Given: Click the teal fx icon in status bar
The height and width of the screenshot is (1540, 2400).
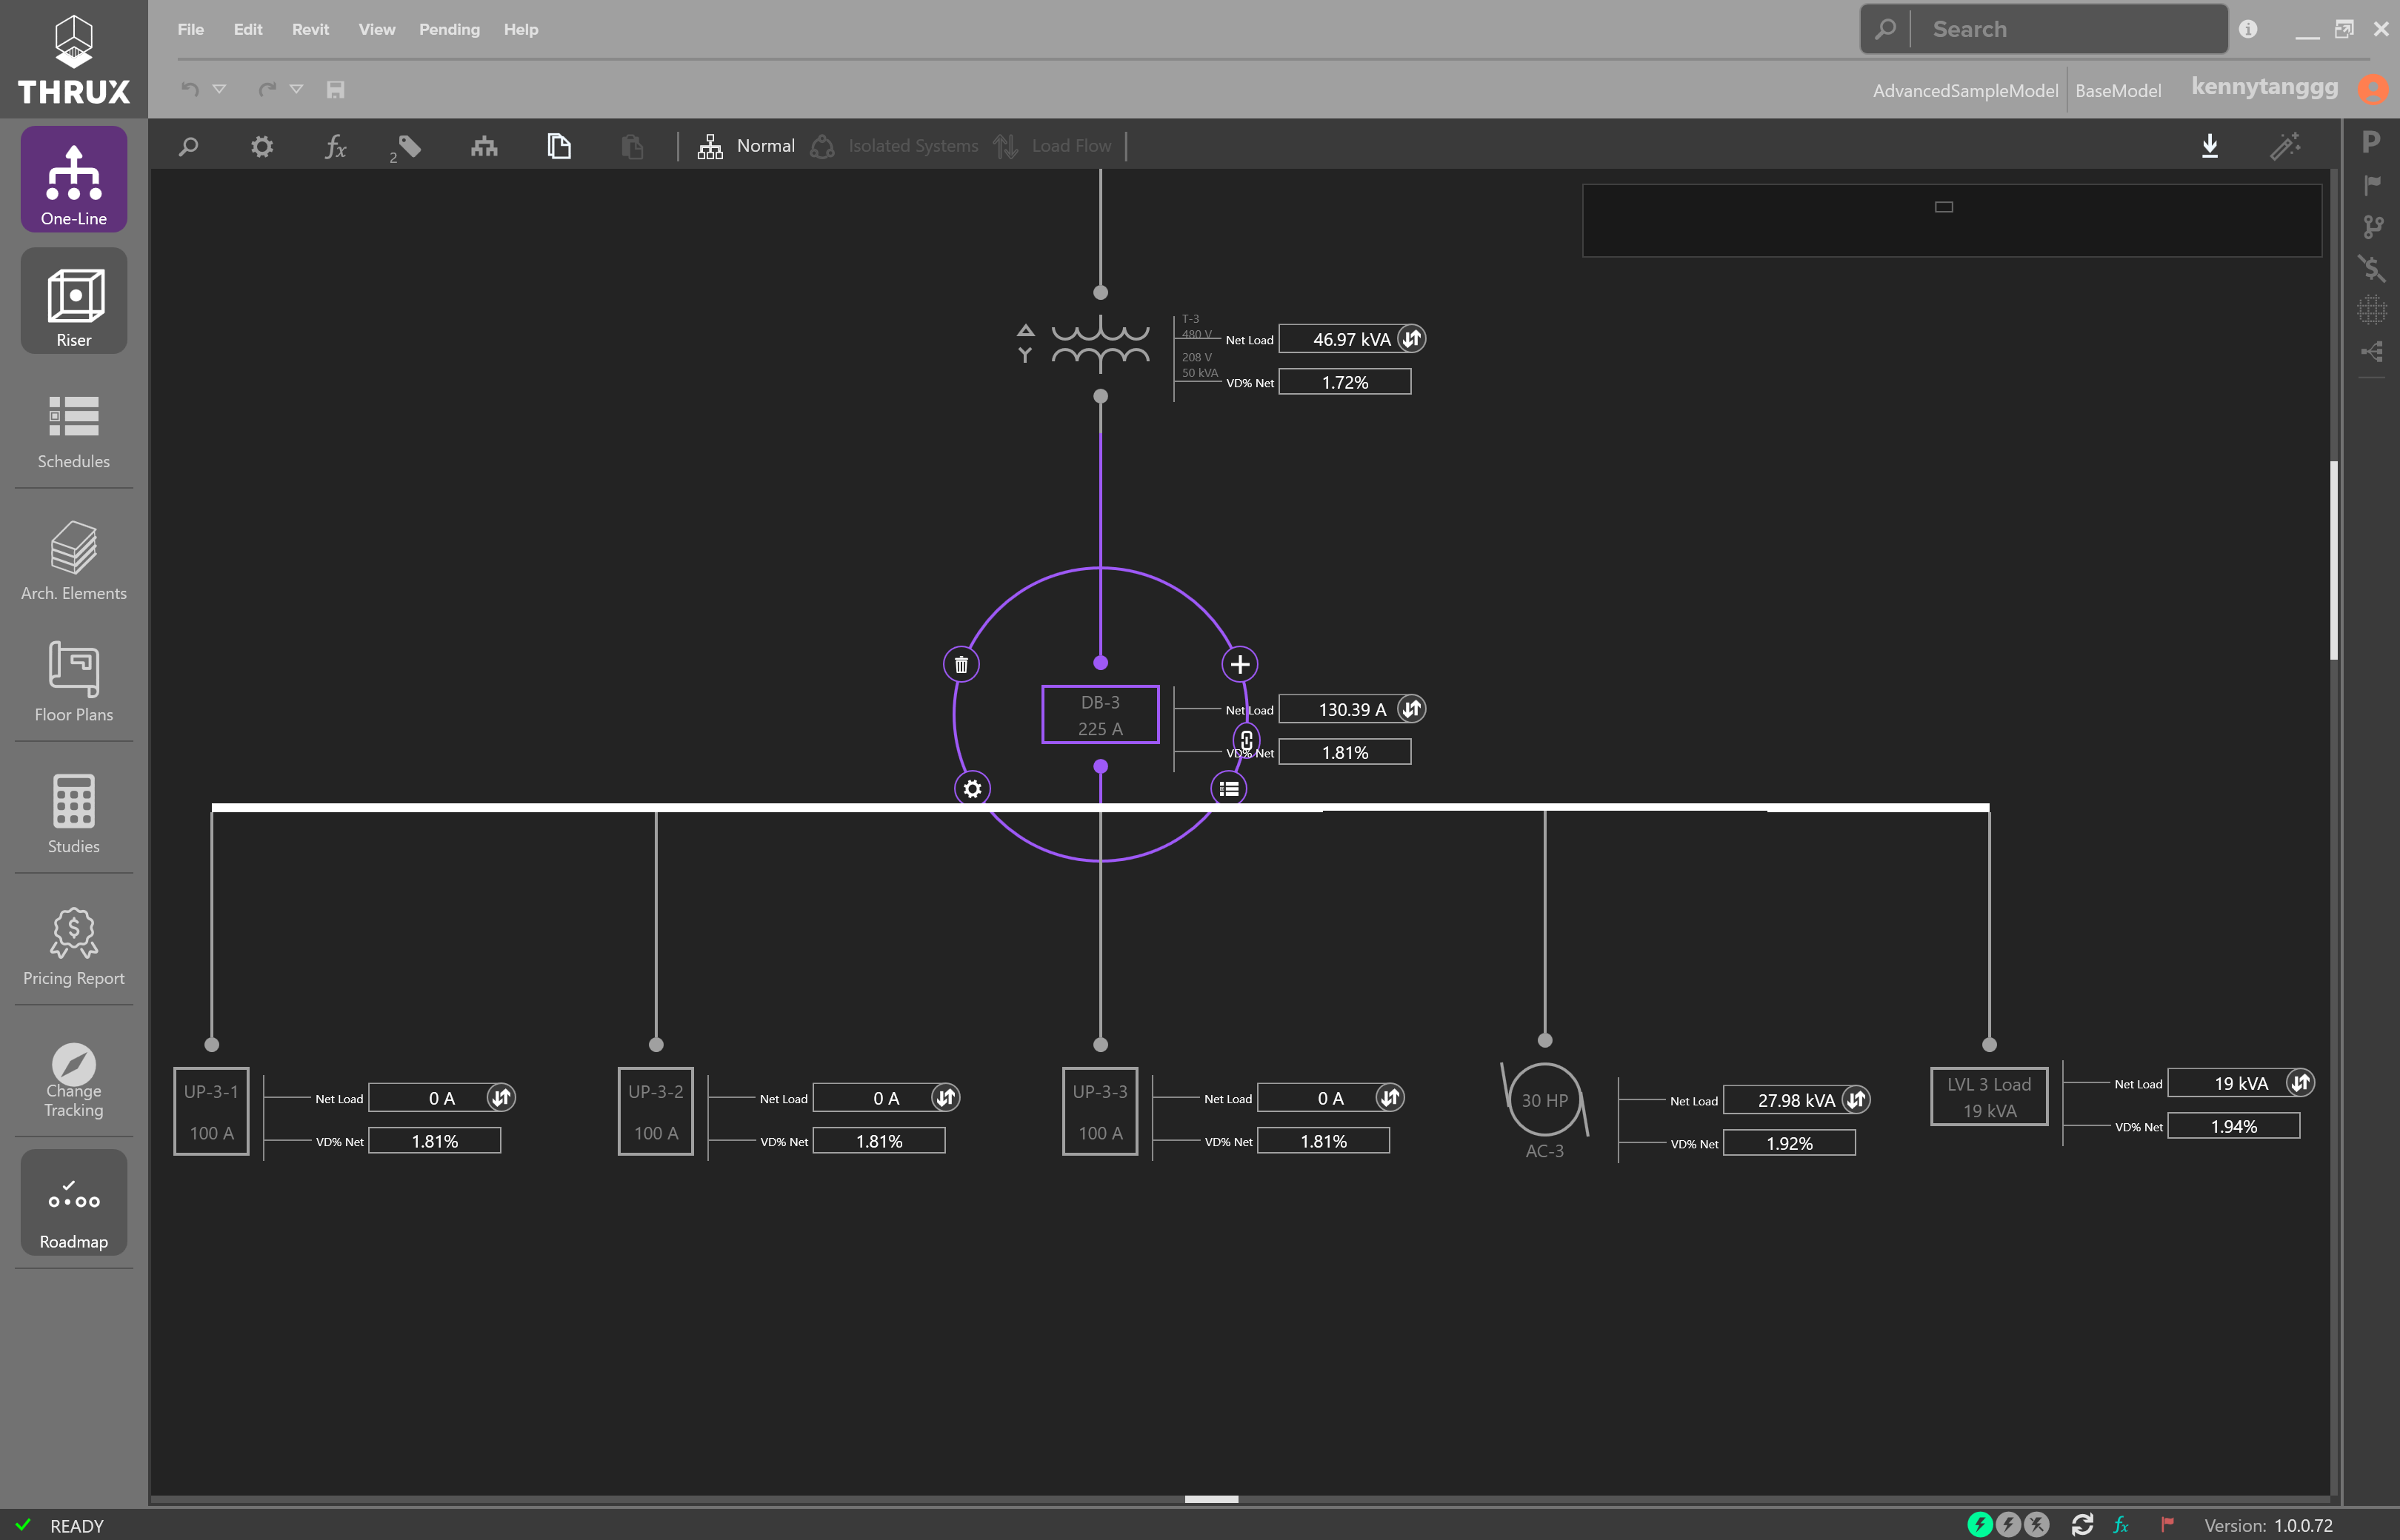Looking at the screenshot, I should [2121, 1525].
